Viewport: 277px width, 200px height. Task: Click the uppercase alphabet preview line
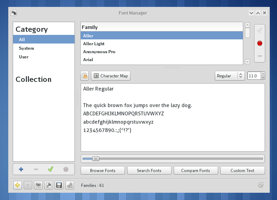(123, 114)
